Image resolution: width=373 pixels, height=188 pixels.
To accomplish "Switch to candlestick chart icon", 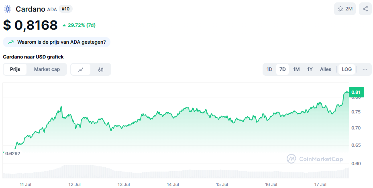I will click(101, 69).
